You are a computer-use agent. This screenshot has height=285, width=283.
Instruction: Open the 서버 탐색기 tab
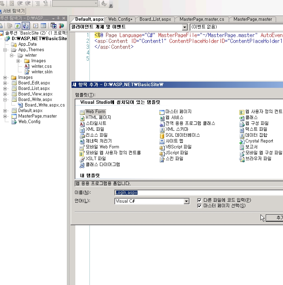12,11
